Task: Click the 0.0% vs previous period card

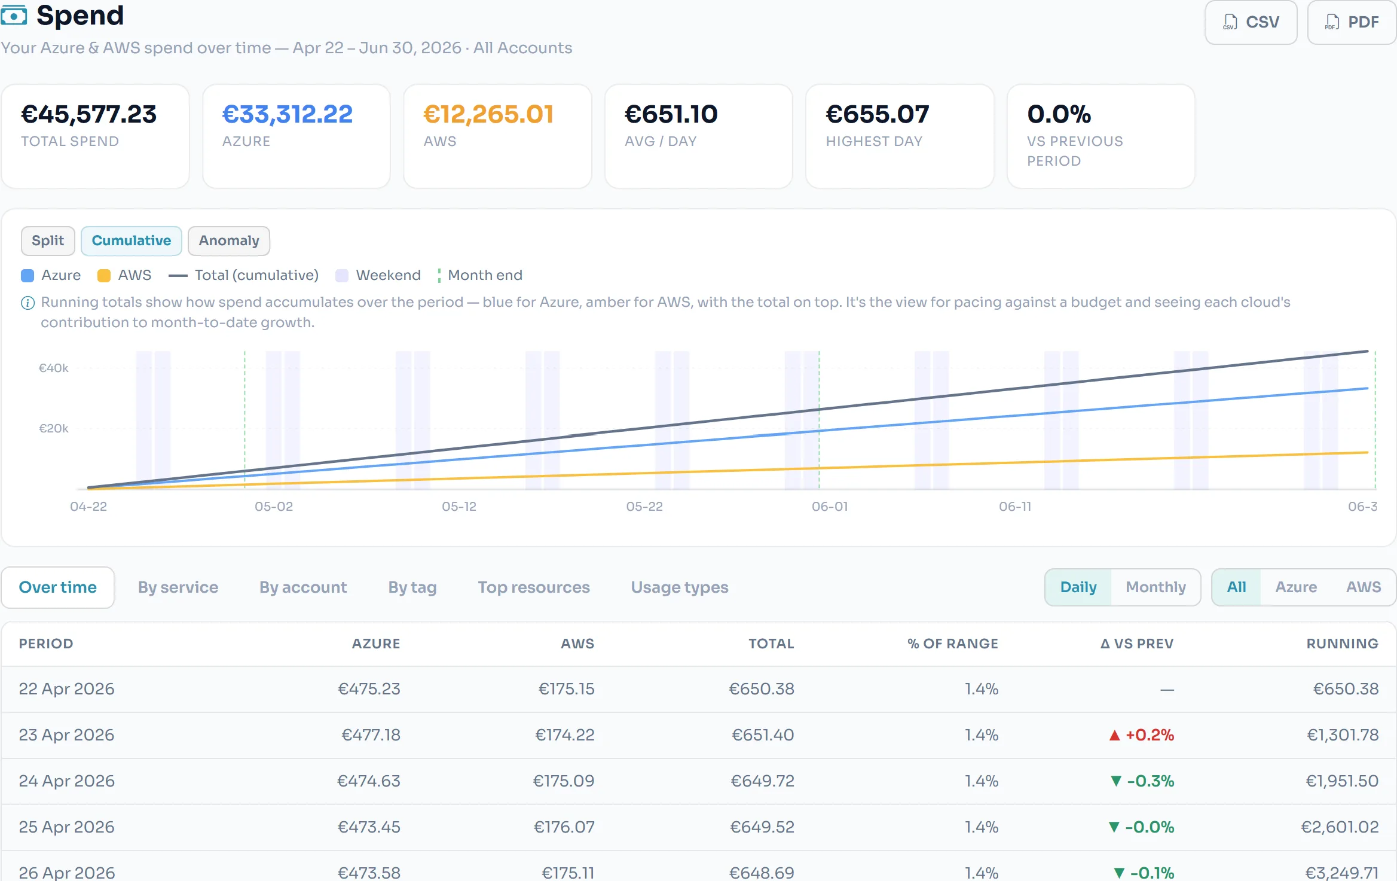Action: click(1101, 136)
